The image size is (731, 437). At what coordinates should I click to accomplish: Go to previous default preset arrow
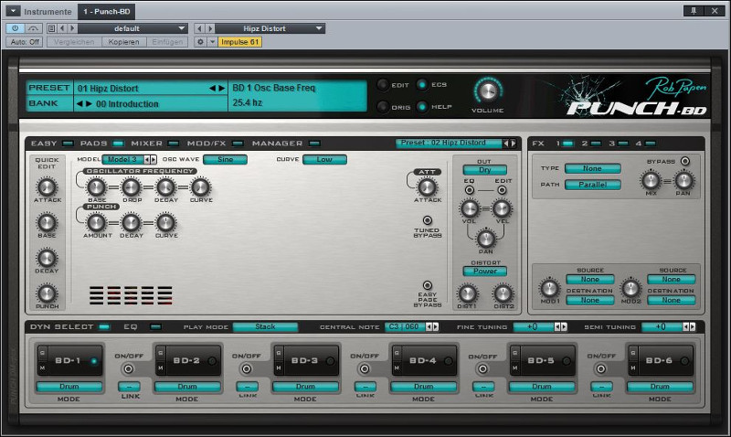tap(61, 28)
